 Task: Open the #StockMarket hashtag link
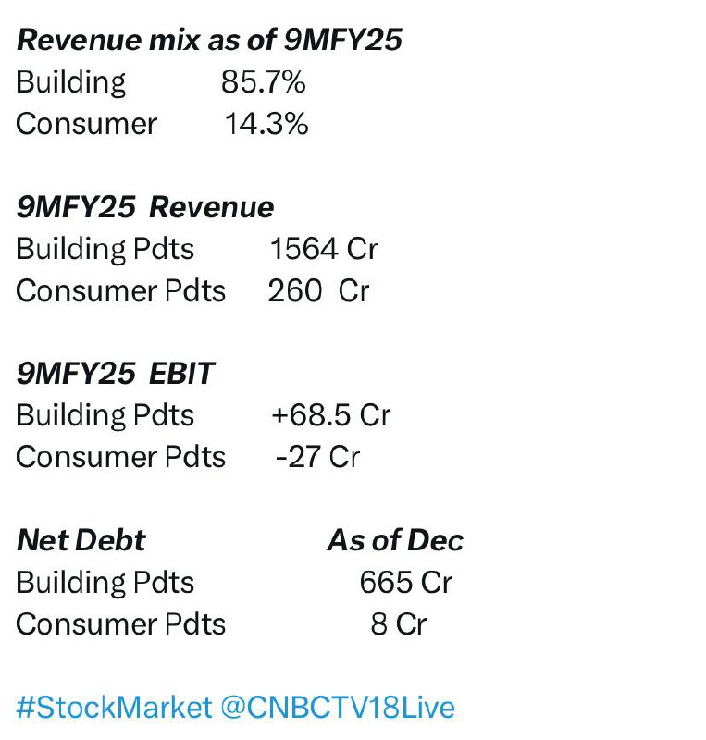114,707
